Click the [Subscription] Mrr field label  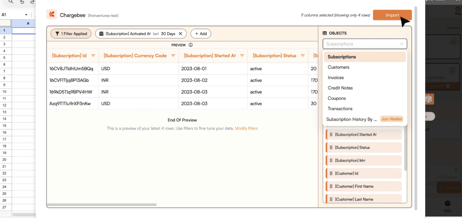click(350, 161)
